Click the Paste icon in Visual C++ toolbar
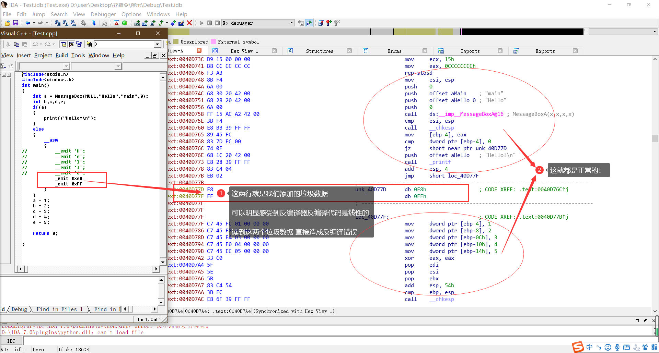 (24, 44)
